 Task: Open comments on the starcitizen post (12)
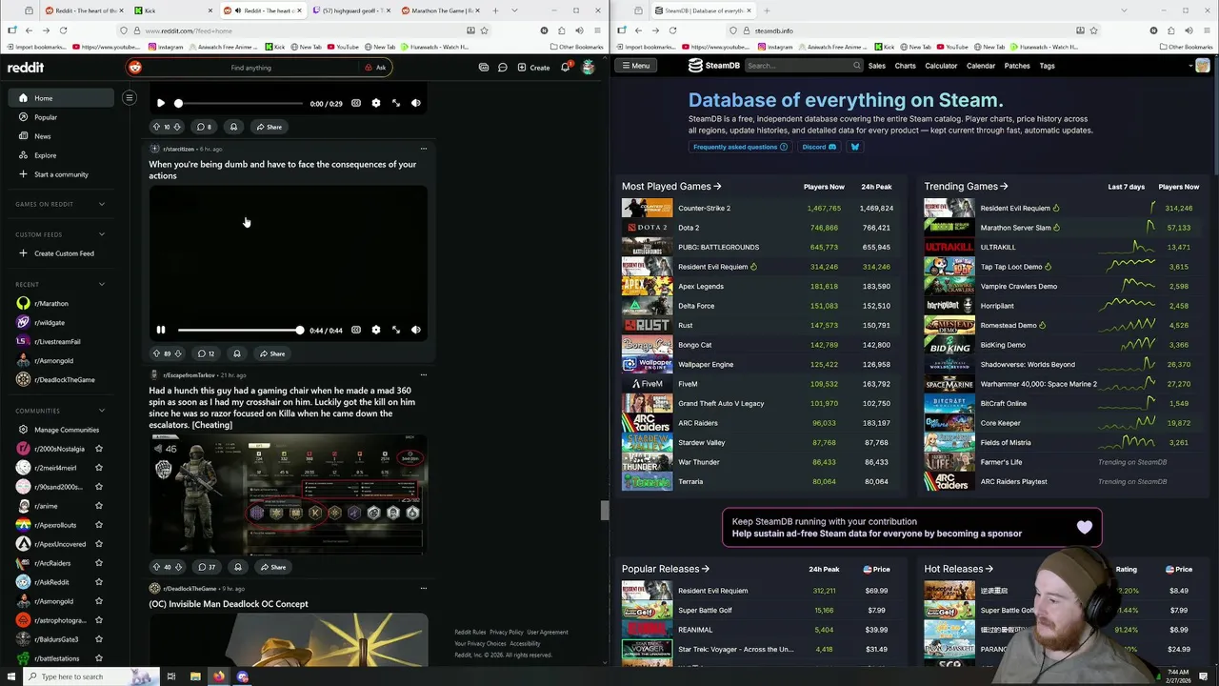206,353
